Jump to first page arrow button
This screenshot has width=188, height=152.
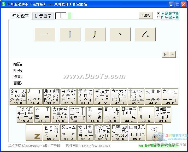(166, 54)
